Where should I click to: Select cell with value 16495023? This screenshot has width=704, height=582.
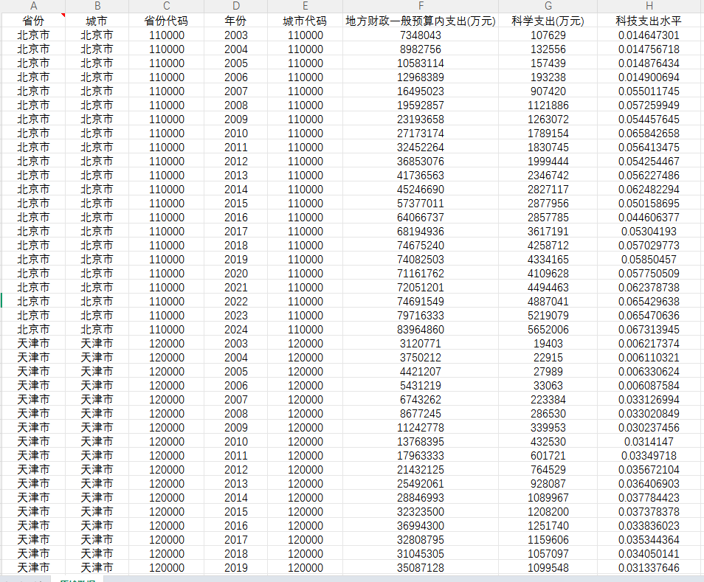pos(421,91)
